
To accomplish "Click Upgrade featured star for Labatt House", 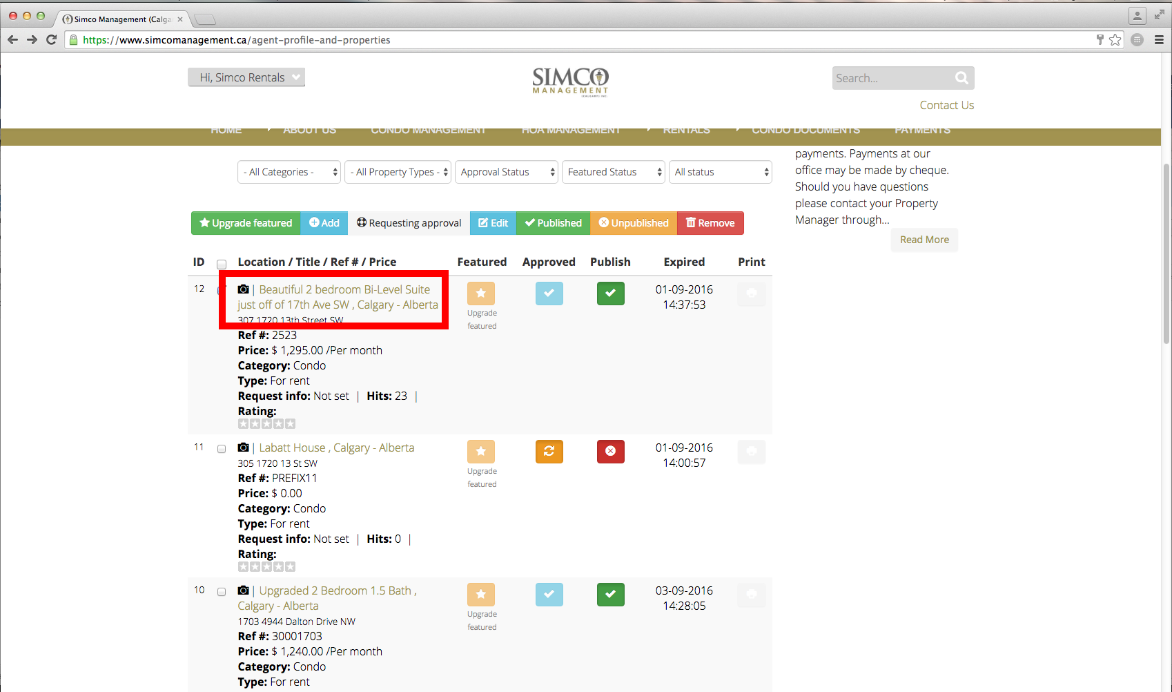I will (x=481, y=452).
